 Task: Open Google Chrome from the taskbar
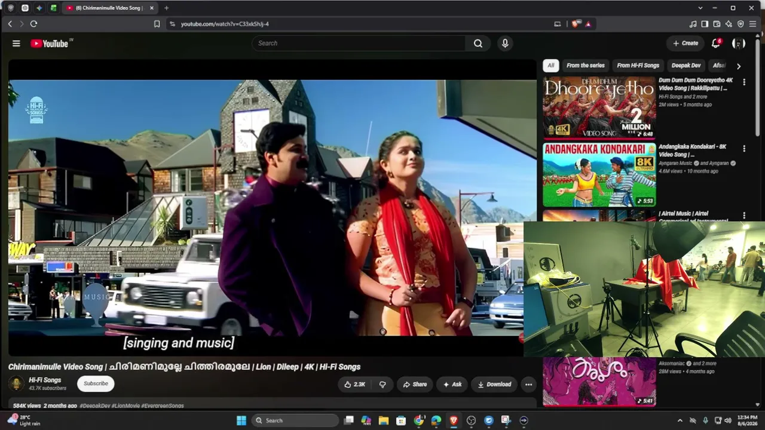[418, 420]
